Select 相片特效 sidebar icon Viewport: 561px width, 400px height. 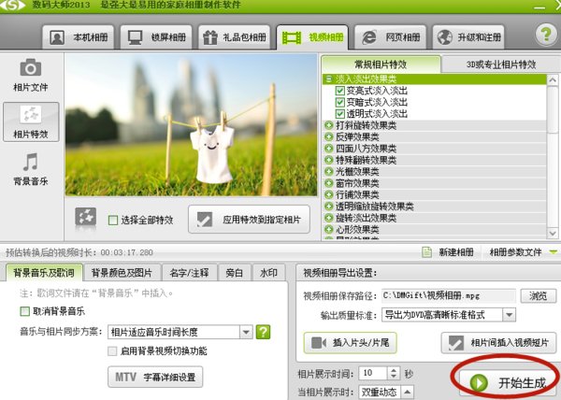(x=31, y=121)
